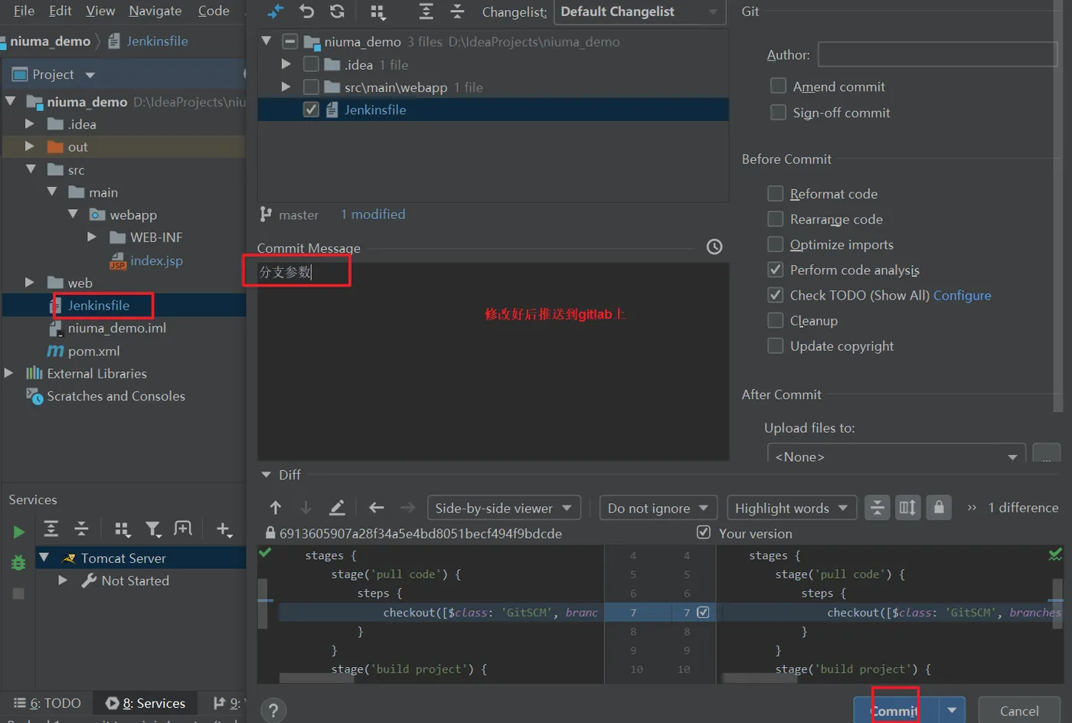Image resolution: width=1072 pixels, height=723 pixels.
Task: Select pom.xml in the Project tree
Action: pos(94,351)
